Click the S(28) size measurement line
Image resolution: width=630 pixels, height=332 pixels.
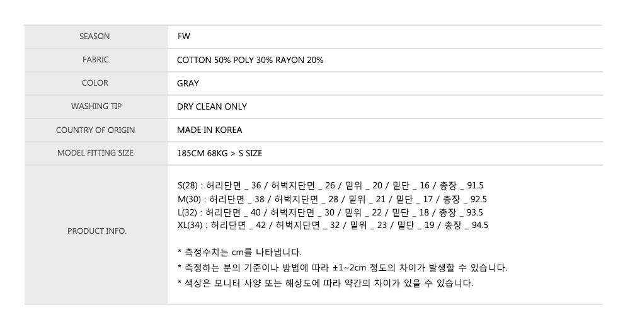click(330, 186)
